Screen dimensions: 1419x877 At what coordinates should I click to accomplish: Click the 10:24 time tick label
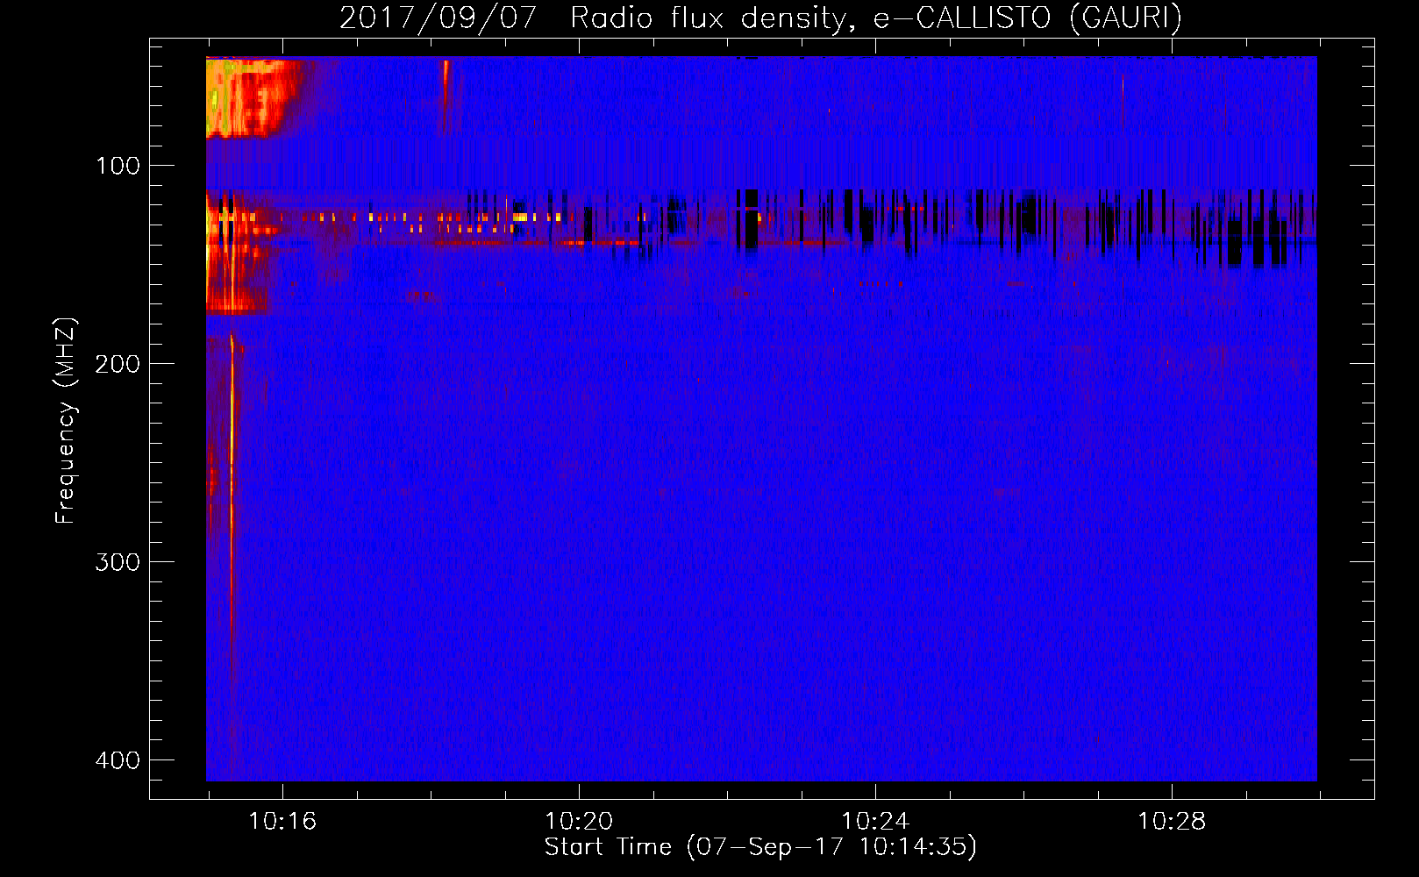(875, 822)
